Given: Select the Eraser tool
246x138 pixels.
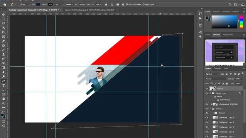Looking at the screenshot, I should pyautogui.click(x=3, y=63).
